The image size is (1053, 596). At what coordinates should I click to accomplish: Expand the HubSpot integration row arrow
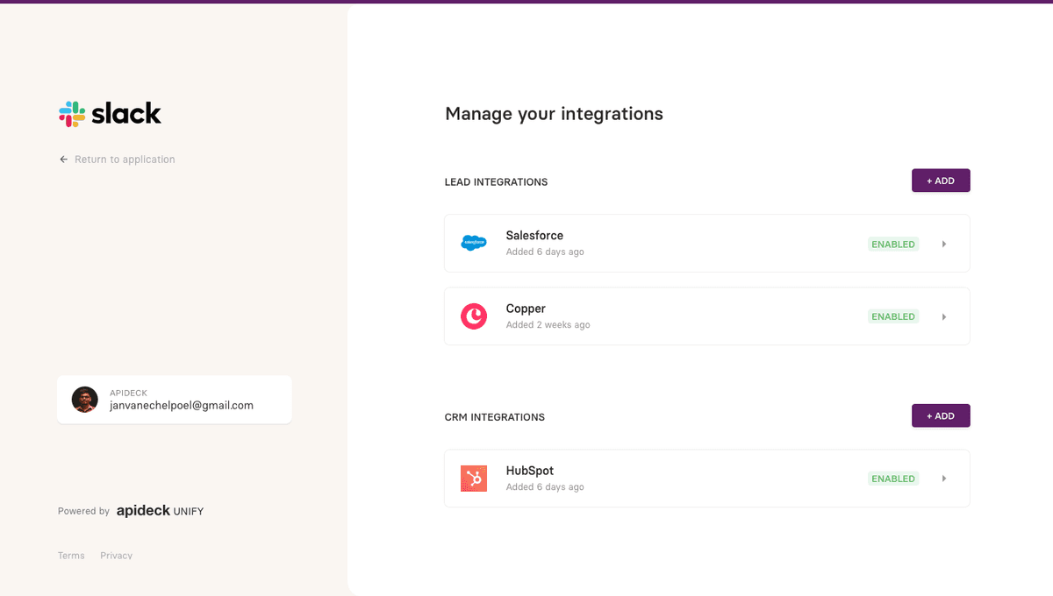pyautogui.click(x=944, y=479)
